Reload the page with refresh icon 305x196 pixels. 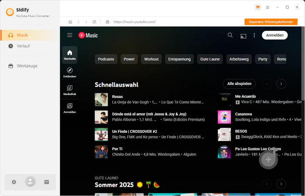pyautogui.click(x=95, y=22)
